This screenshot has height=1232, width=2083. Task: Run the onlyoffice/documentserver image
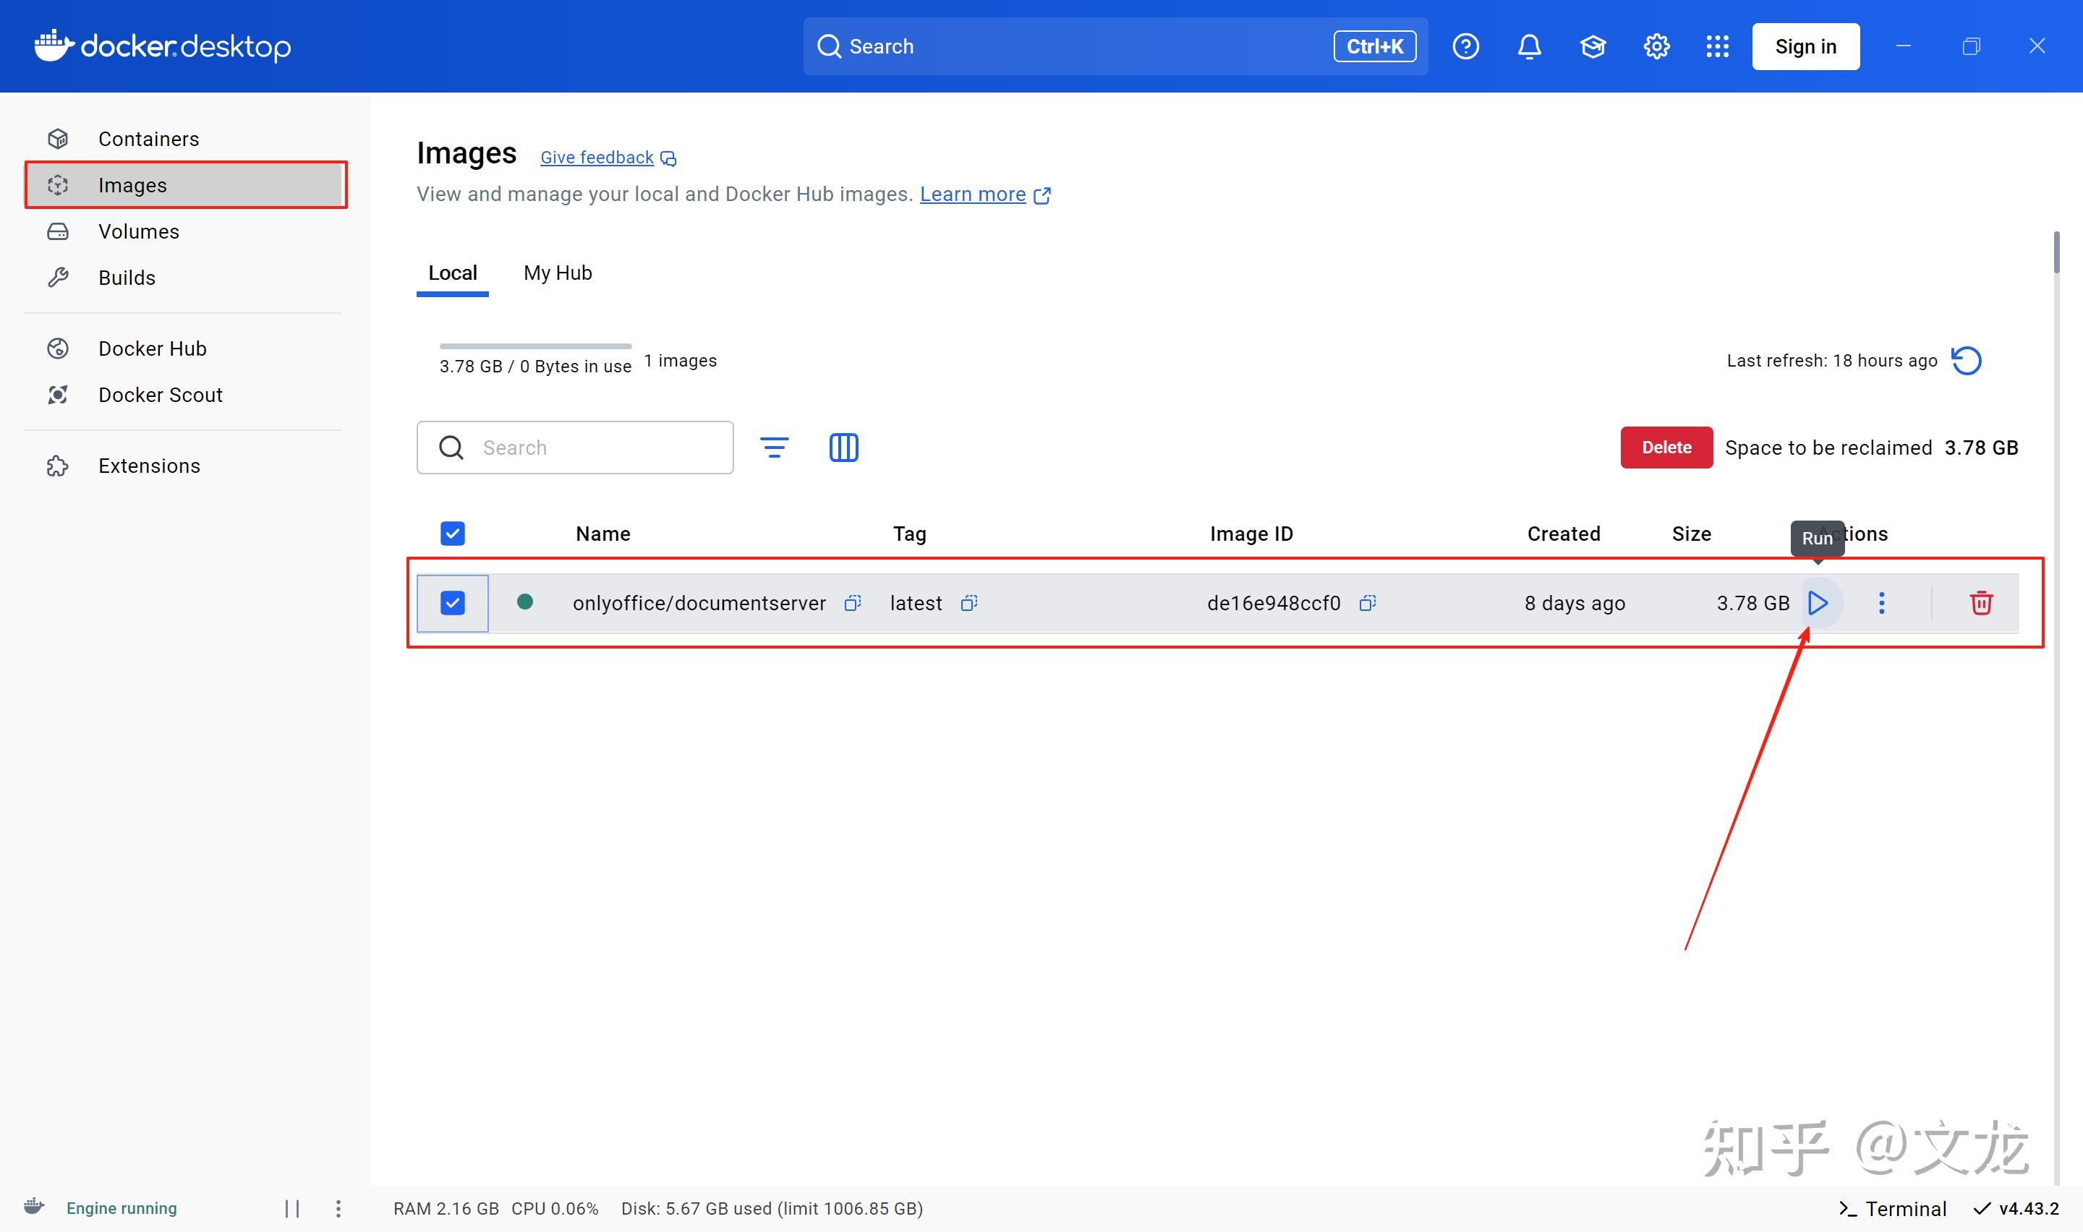[x=1818, y=603]
